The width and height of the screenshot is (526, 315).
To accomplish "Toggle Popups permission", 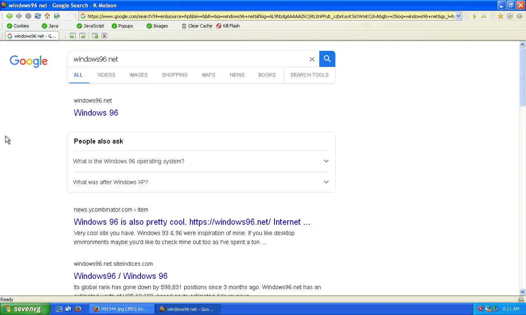I will tap(122, 26).
